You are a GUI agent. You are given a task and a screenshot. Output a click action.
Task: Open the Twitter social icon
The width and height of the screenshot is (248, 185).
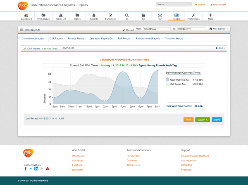click(31, 169)
